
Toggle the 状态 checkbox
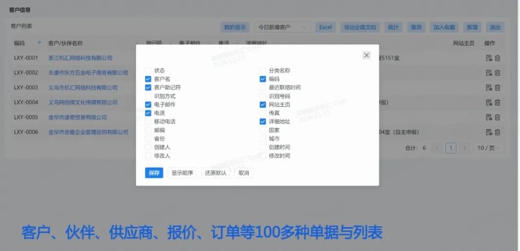[x=148, y=70]
